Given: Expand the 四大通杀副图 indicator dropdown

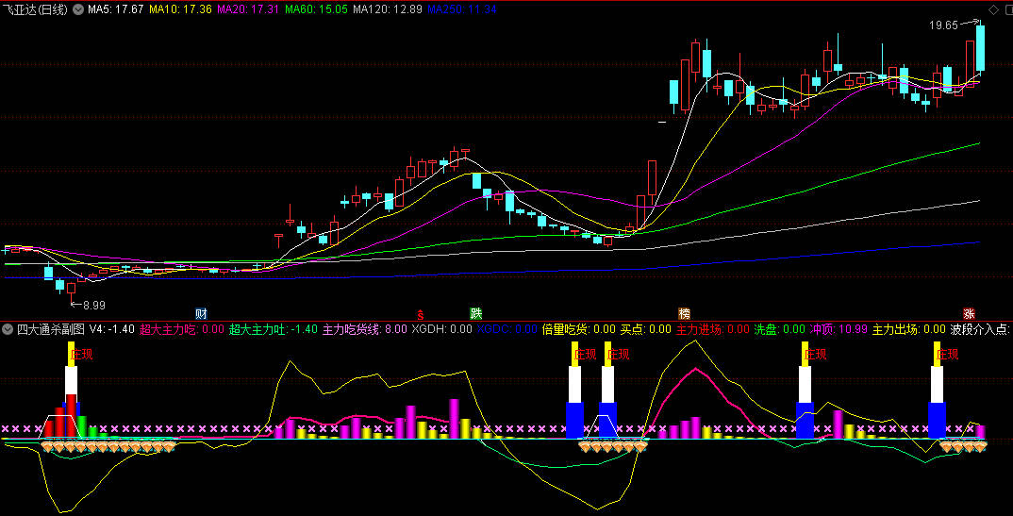Looking at the screenshot, I should (x=8, y=329).
